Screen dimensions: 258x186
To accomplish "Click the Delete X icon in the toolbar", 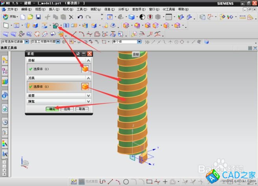I will coord(71,17).
